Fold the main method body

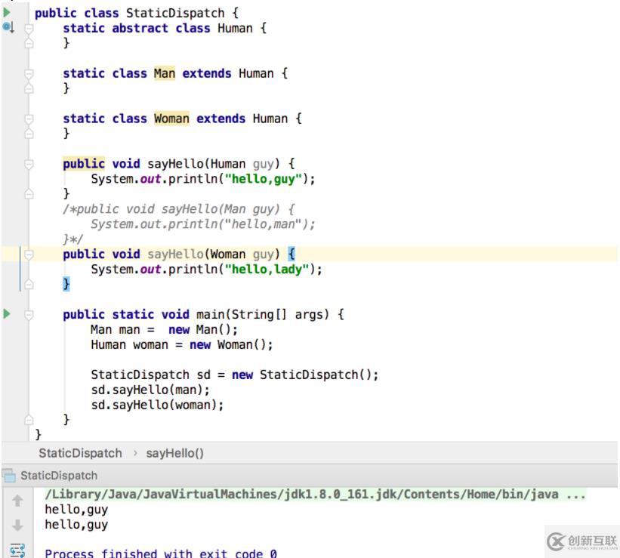[x=29, y=315]
